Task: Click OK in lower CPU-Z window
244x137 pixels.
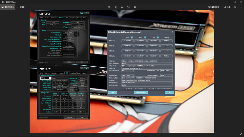Action: click(x=82, y=117)
